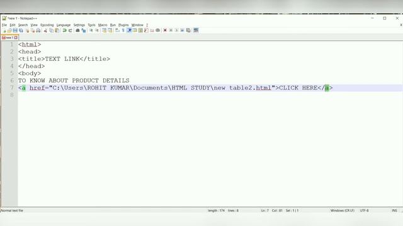Click 'Ln : 7' position in status bar

coord(264,210)
